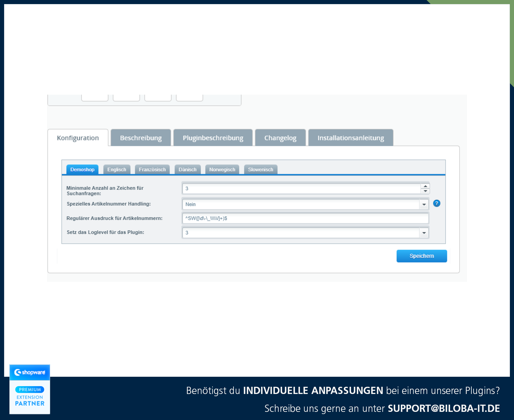
Task: Click the 'Setz das Loglevel für das Plugin' label
Action: (x=105, y=232)
